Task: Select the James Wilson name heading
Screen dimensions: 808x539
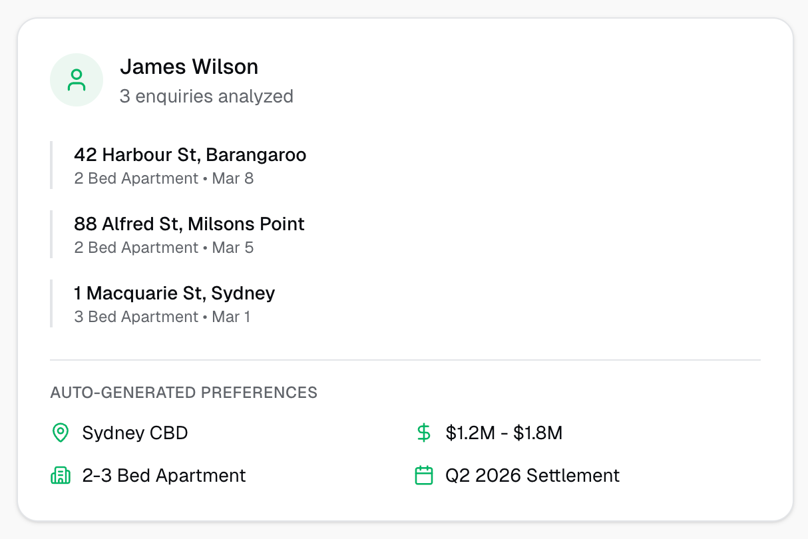Action: [189, 67]
